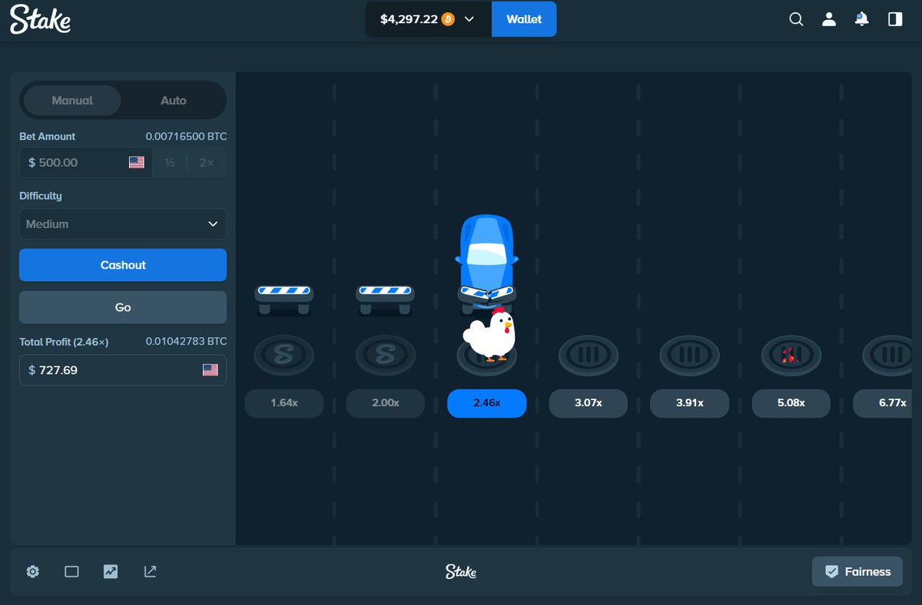Viewport: 922px width, 605px height.
Task: Click the US flag in Bet Amount field
Action: (137, 163)
